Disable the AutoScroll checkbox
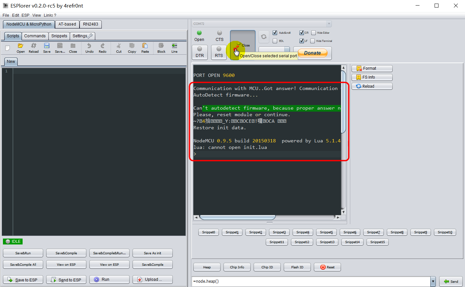The image size is (465, 287). pos(275,33)
